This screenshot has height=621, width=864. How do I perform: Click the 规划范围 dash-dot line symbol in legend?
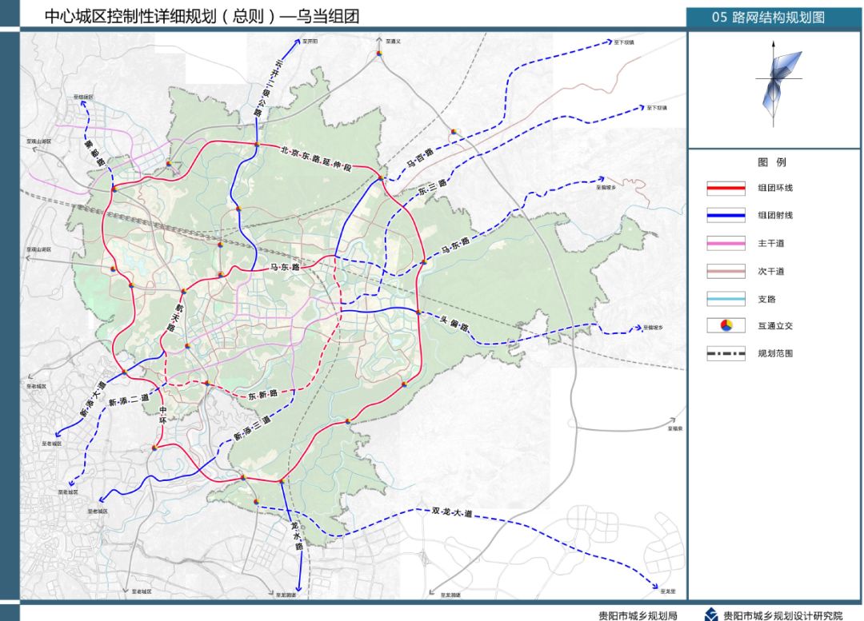pos(726,353)
